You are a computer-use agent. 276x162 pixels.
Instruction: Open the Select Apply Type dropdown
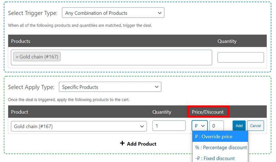tap(110, 87)
